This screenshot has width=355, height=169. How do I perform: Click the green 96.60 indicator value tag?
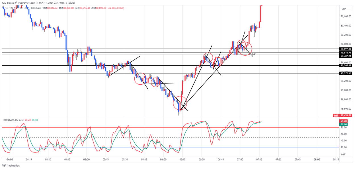click(344, 124)
